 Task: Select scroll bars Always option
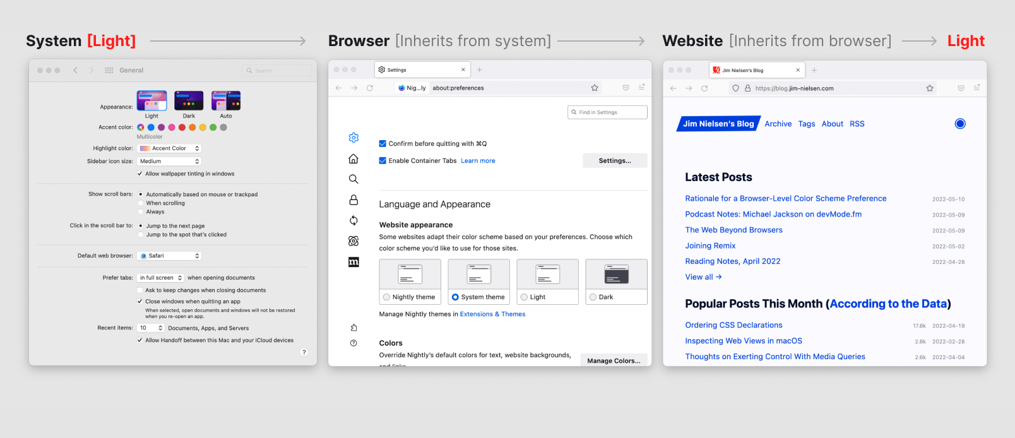tap(141, 212)
